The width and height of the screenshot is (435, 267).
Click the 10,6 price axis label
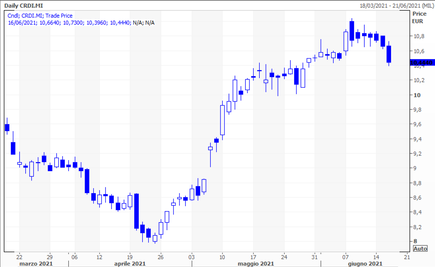tap(419, 51)
